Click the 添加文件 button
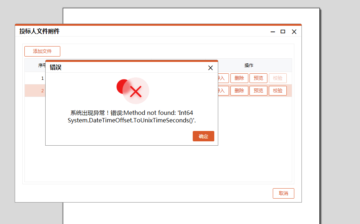 click(x=42, y=51)
